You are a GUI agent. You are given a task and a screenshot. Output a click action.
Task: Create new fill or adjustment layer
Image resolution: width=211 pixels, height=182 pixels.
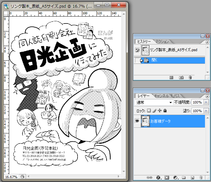175,178
